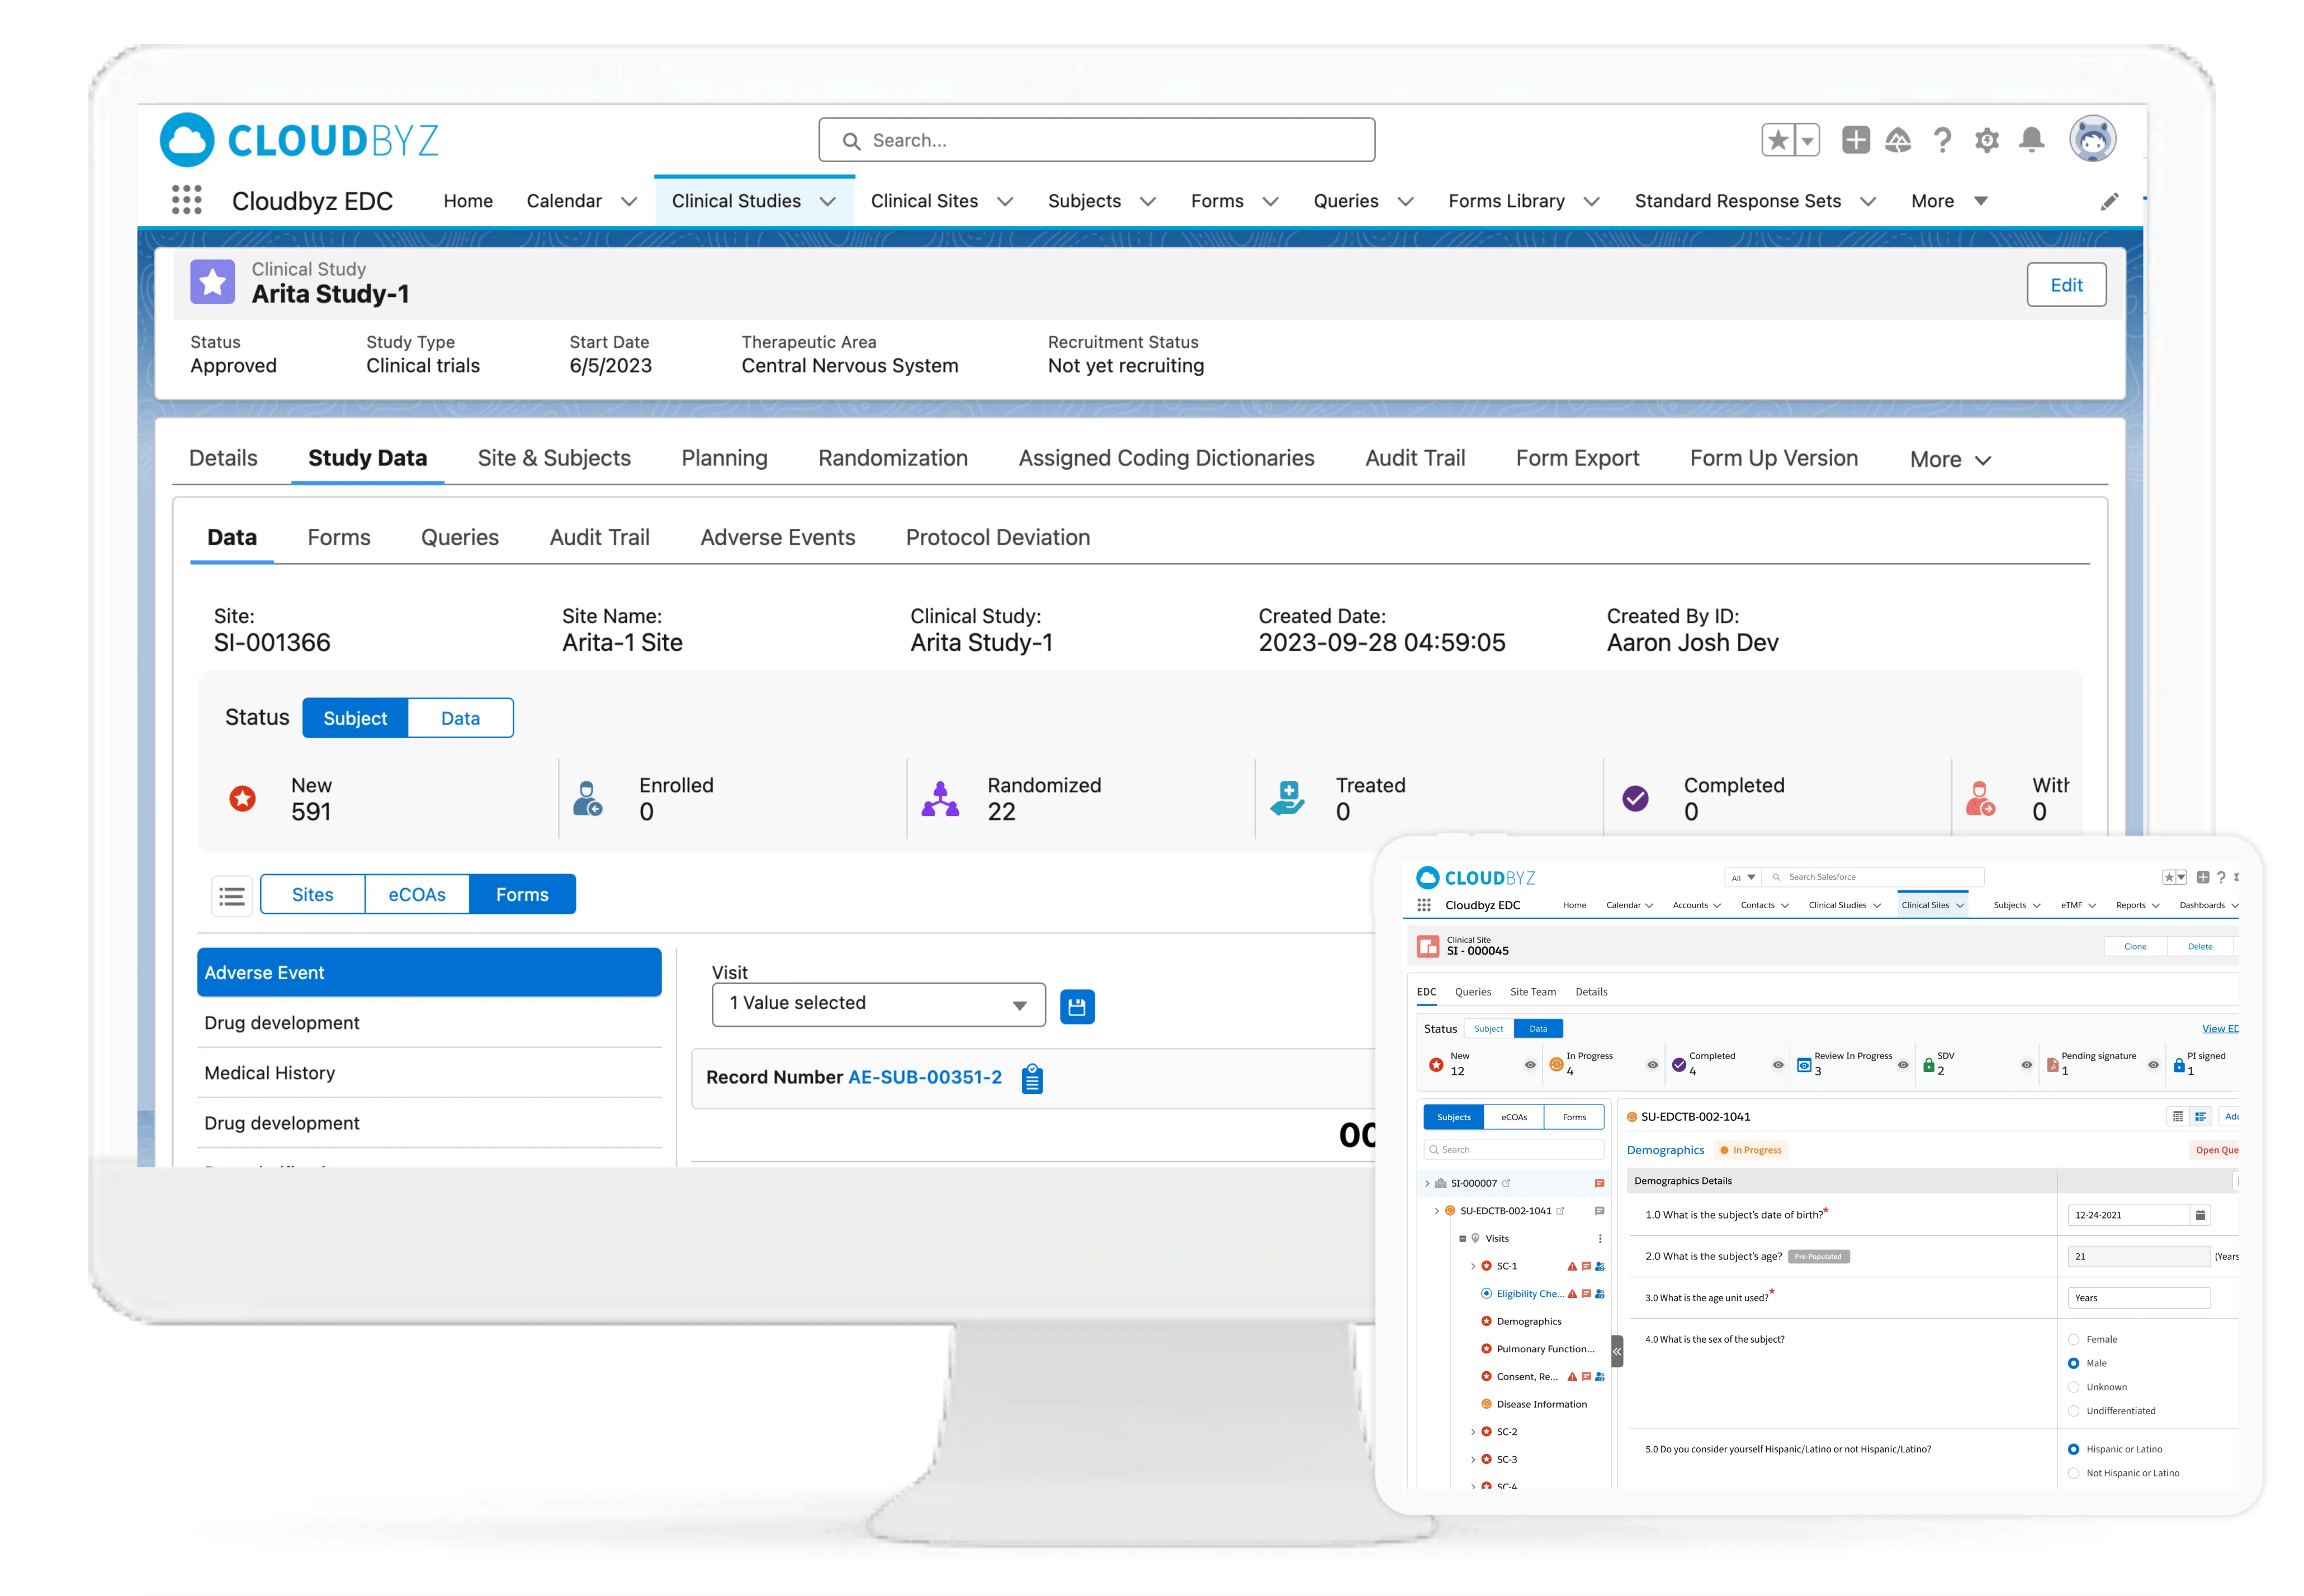Switch to the Site & Subjects tab
This screenshot has width=2304, height=1596.
tap(553, 458)
